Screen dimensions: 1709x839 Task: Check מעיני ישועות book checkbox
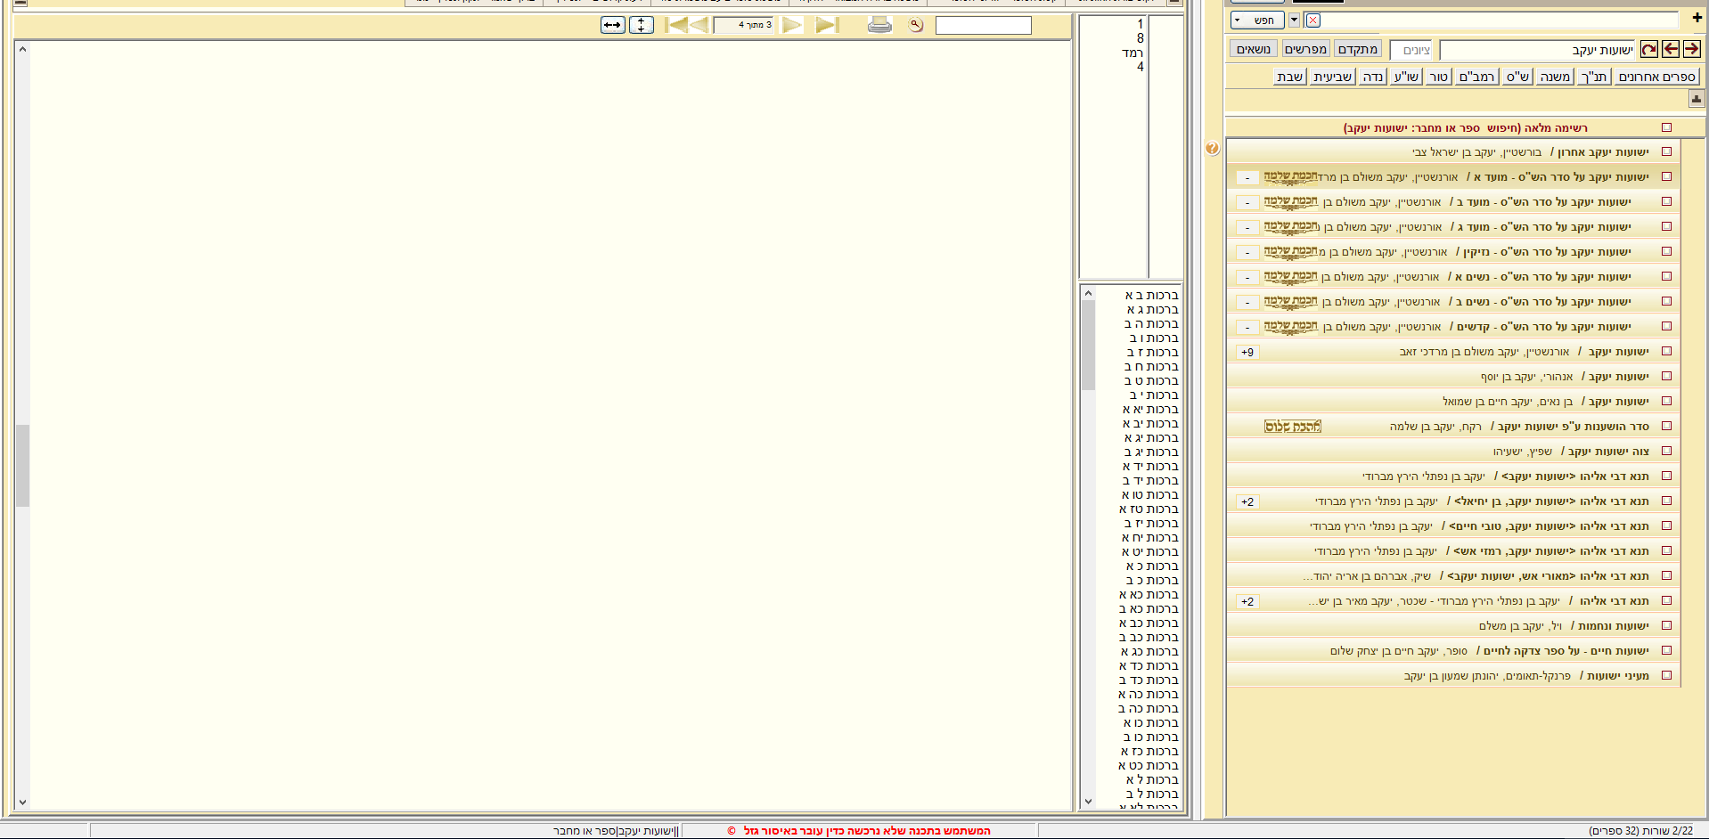click(x=1666, y=676)
